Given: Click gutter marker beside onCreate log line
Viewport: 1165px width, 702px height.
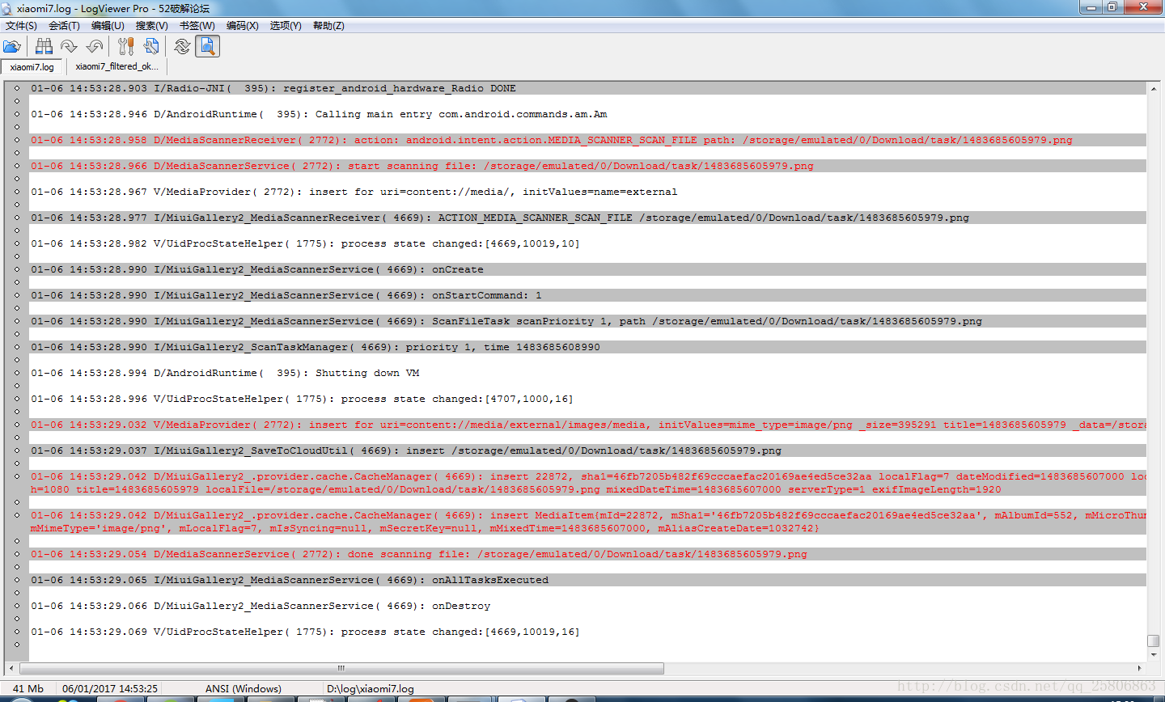Looking at the screenshot, I should [x=16, y=269].
